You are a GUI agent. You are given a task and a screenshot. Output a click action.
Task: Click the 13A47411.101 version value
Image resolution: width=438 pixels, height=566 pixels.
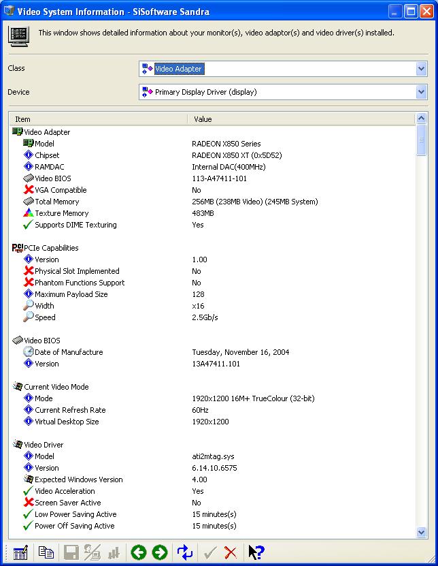(x=216, y=364)
